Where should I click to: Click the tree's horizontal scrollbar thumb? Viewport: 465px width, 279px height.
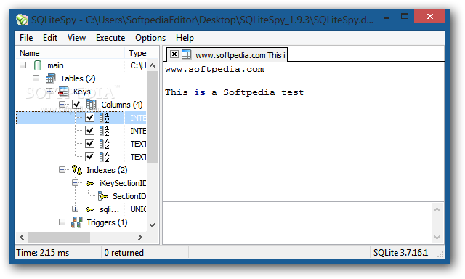click(x=59, y=237)
